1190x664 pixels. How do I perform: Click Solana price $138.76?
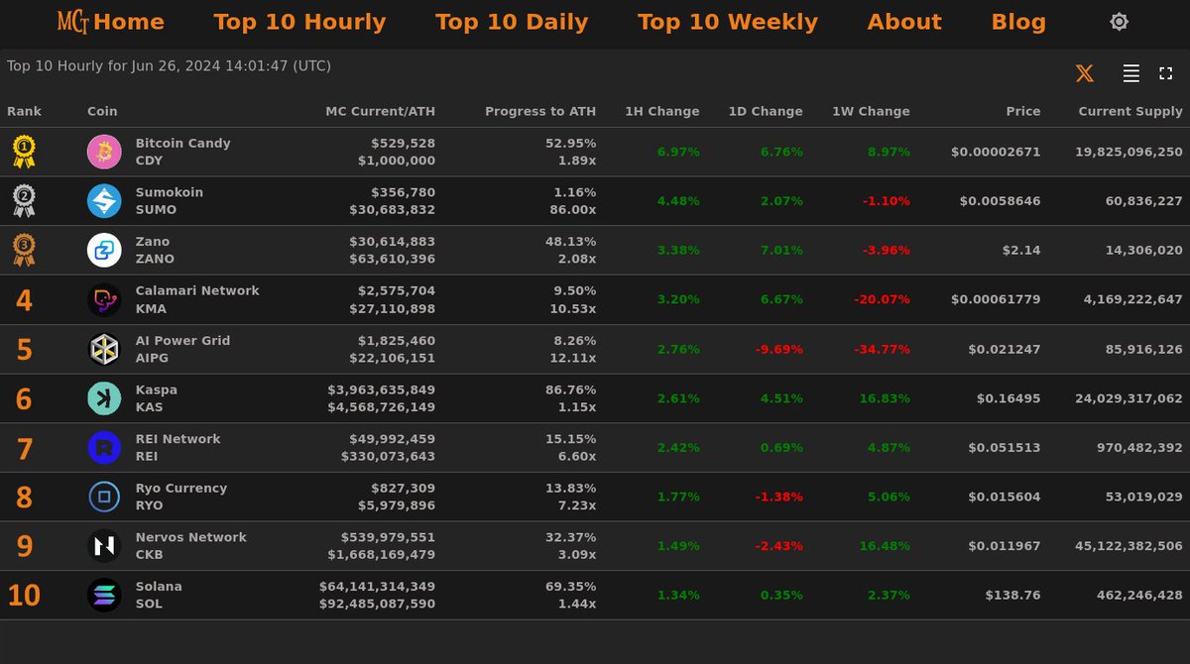(1012, 596)
